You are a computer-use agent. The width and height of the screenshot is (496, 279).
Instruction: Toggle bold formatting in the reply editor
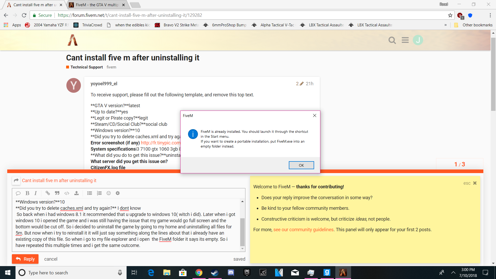click(27, 193)
